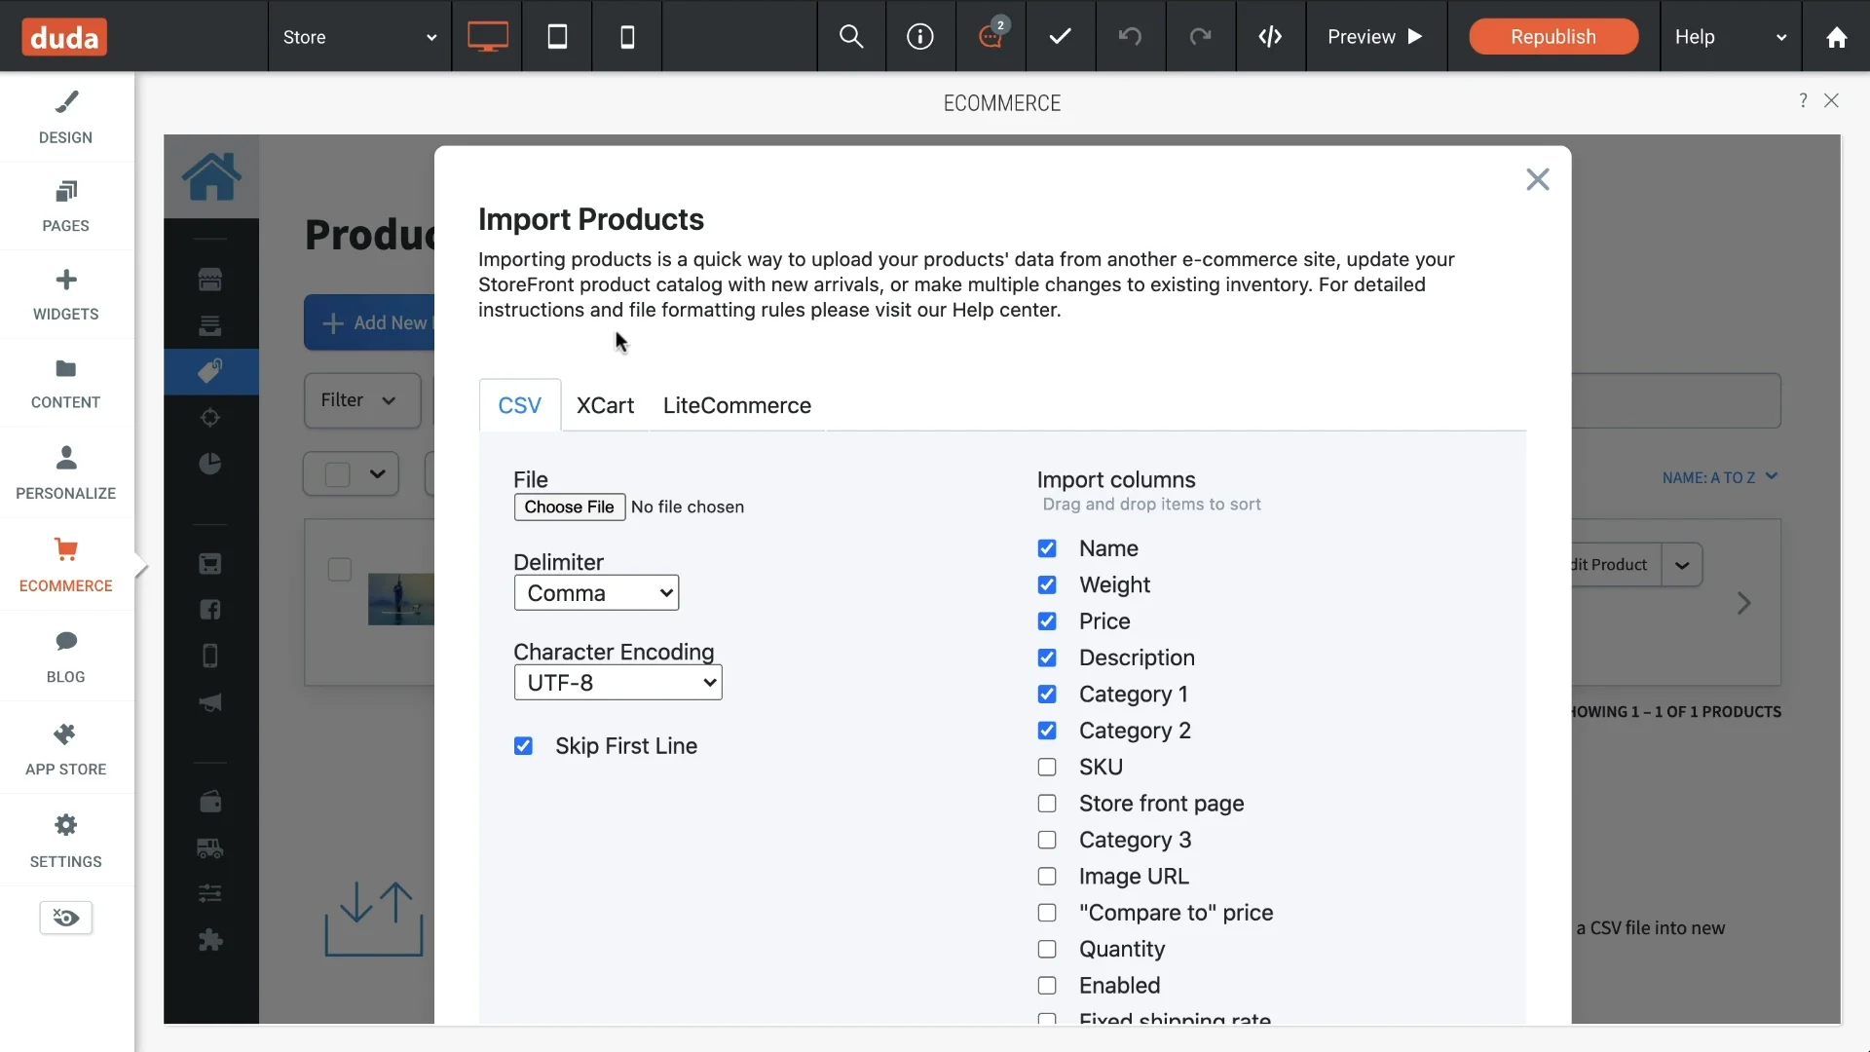Open the site info icon

click(920, 37)
